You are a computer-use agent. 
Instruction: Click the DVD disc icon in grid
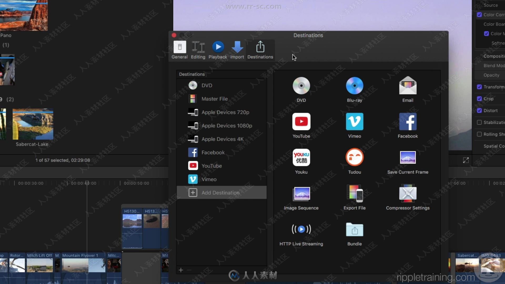pos(301,86)
